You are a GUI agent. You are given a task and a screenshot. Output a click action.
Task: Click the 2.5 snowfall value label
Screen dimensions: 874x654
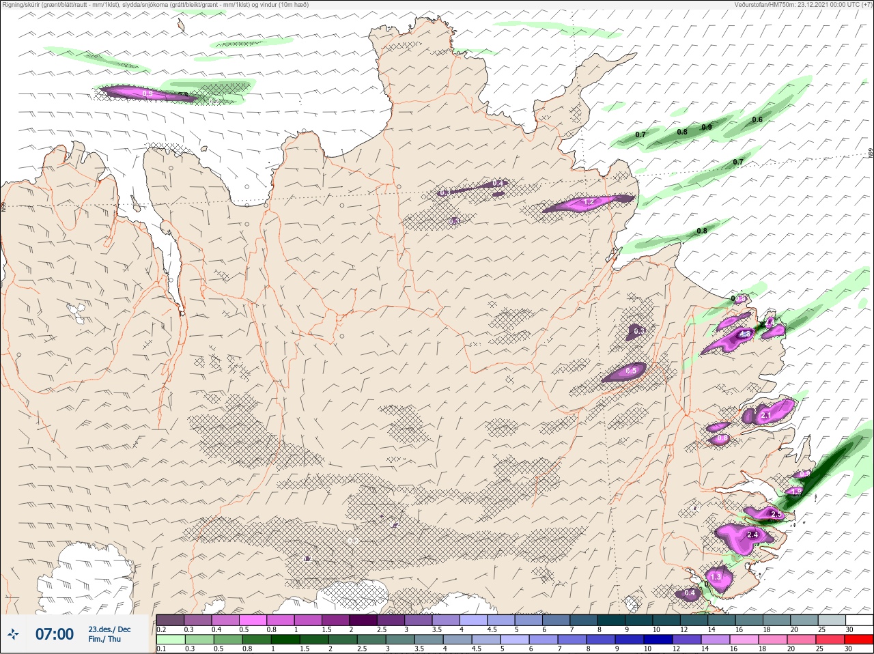[x=775, y=514]
